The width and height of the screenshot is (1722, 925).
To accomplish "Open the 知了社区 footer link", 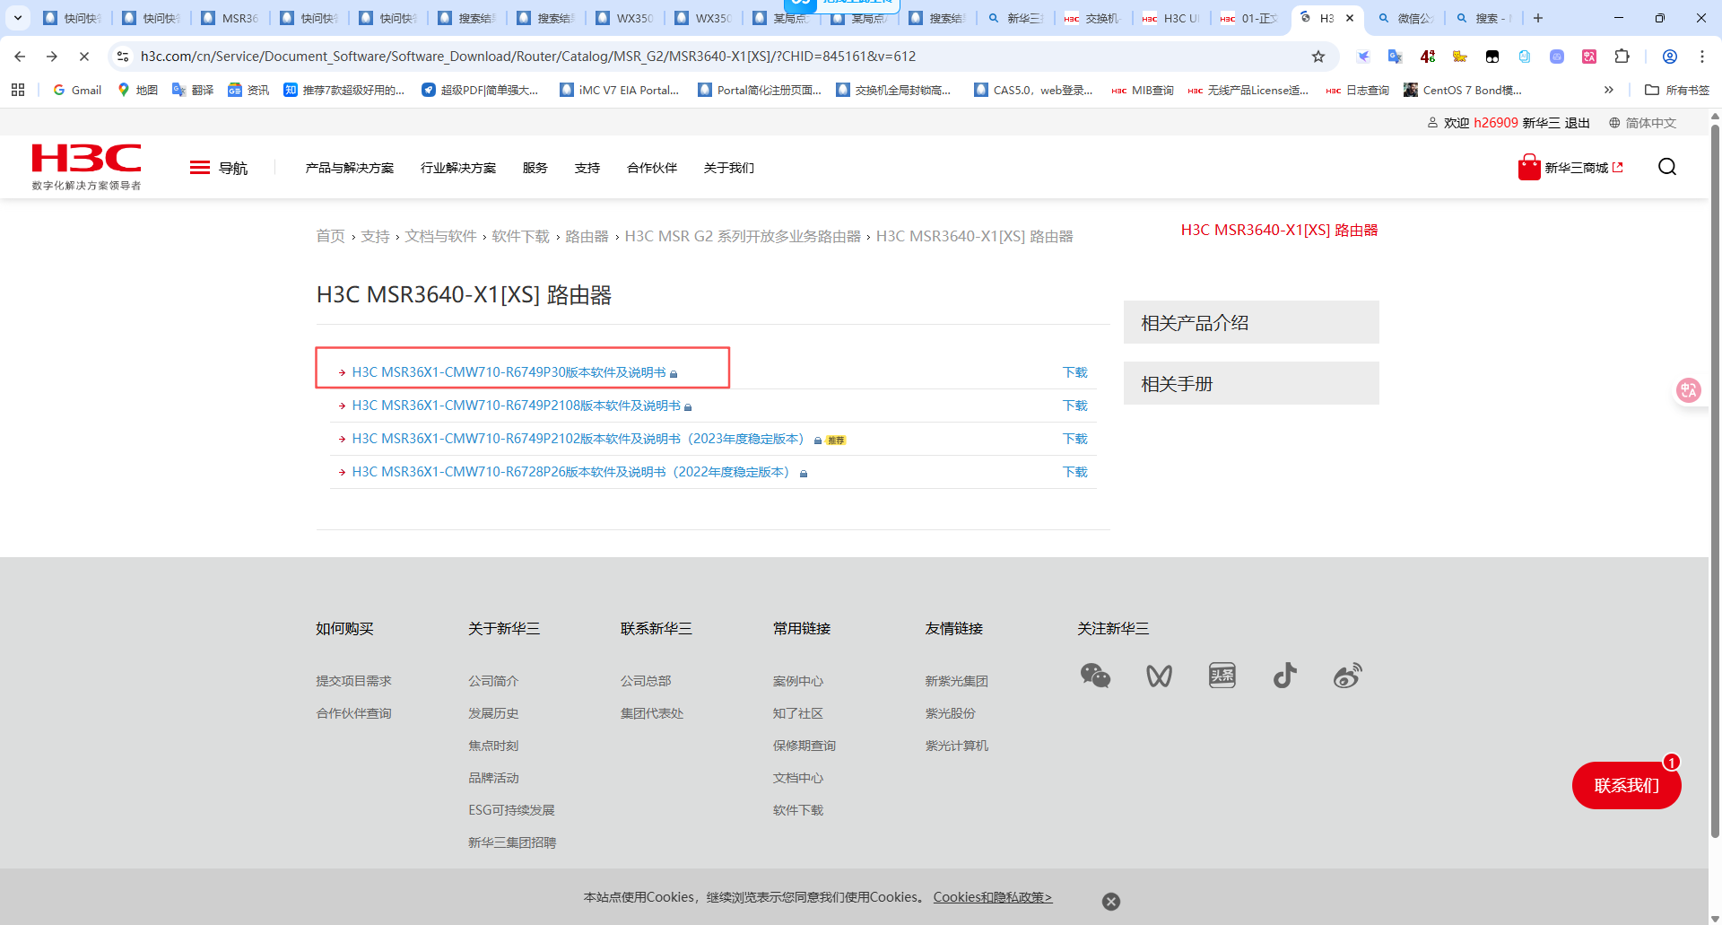I will coord(798,713).
